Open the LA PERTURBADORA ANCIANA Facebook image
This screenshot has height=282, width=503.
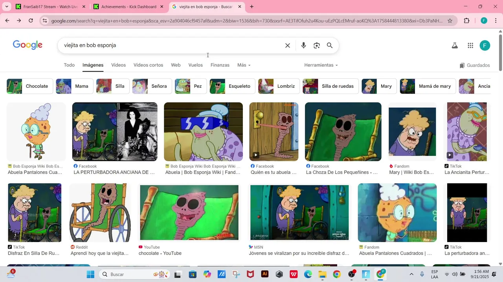click(115, 132)
